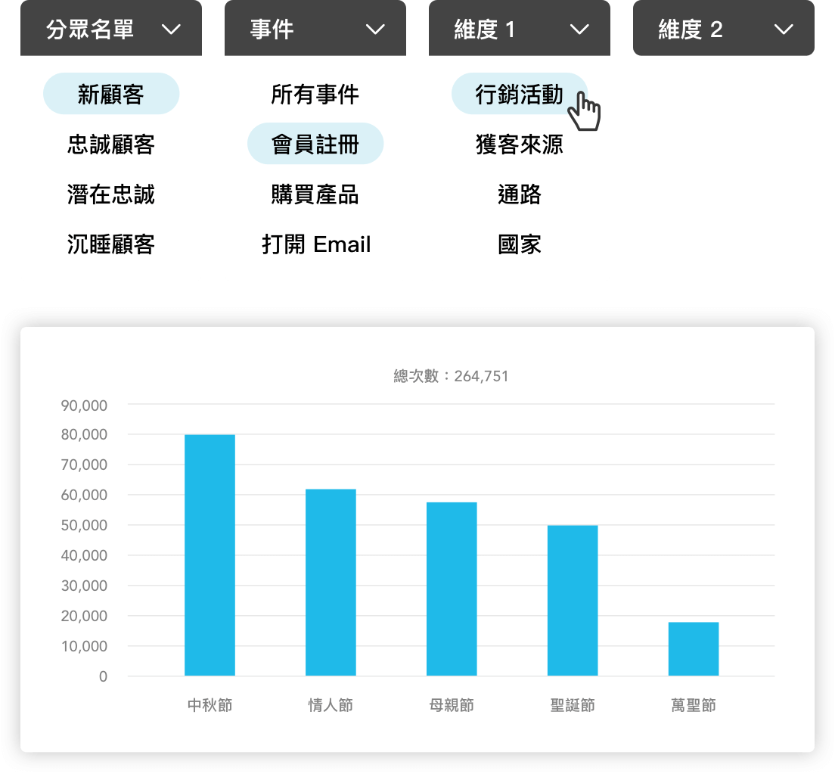Select 行銷活動 dimension option
Image resolution: width=835 pixels, height=774 pixels.
click(x=519, y=95)
